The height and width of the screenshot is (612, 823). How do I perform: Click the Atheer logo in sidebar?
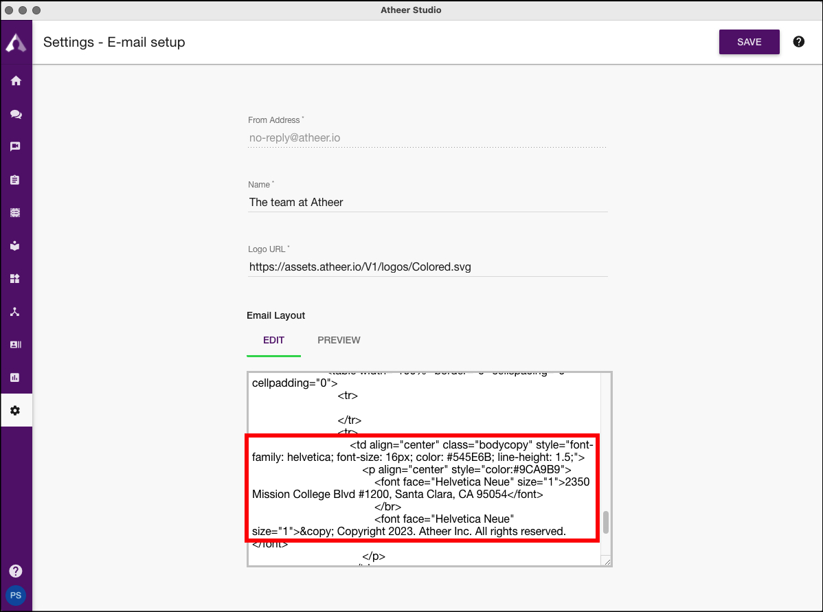click(x=16, y=43)
